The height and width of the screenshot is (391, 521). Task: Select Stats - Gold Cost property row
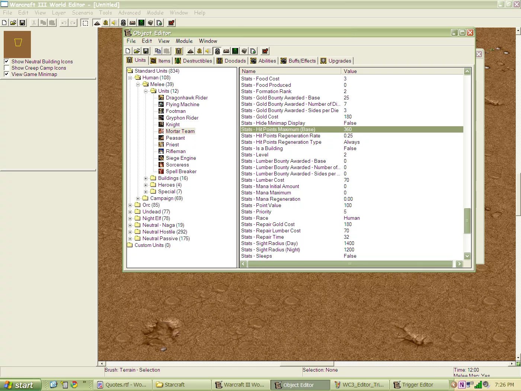tap(352, 117)
